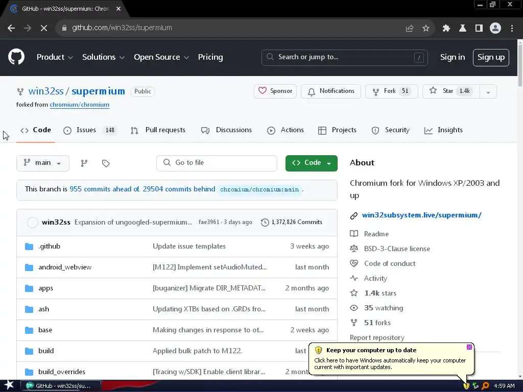Open the green Code dropdown
This screenshot has width=523, height=392.
click(311, 163)
